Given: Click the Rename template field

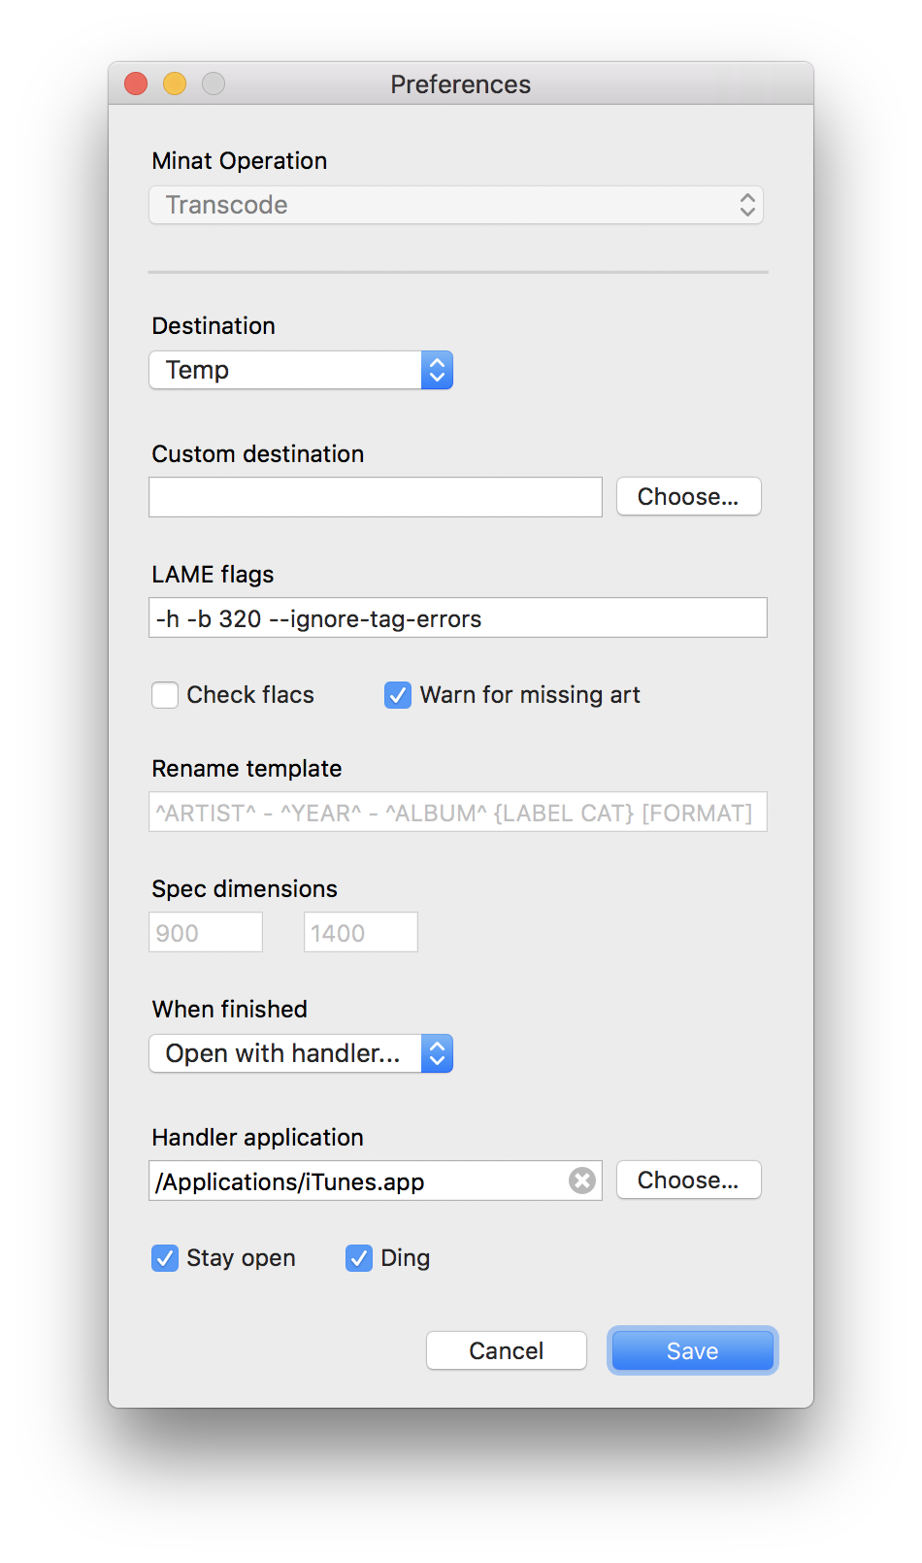Looking at the screenshot, I should (457, 813).
